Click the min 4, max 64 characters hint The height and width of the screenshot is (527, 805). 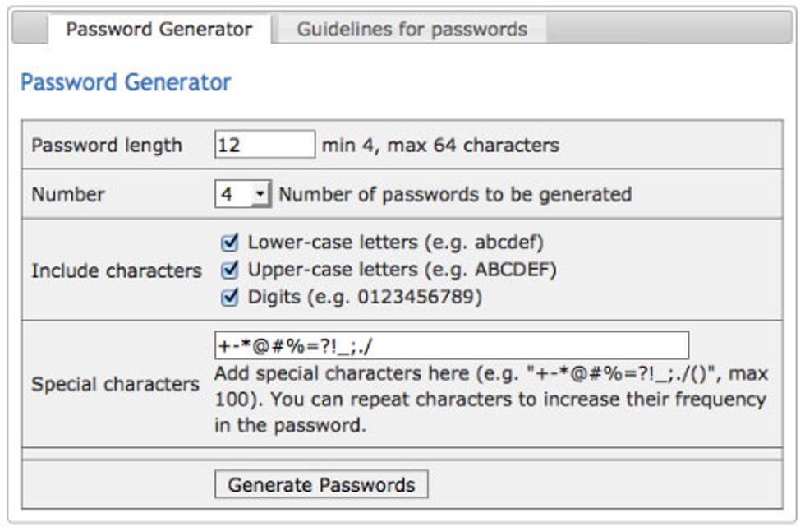440,146
